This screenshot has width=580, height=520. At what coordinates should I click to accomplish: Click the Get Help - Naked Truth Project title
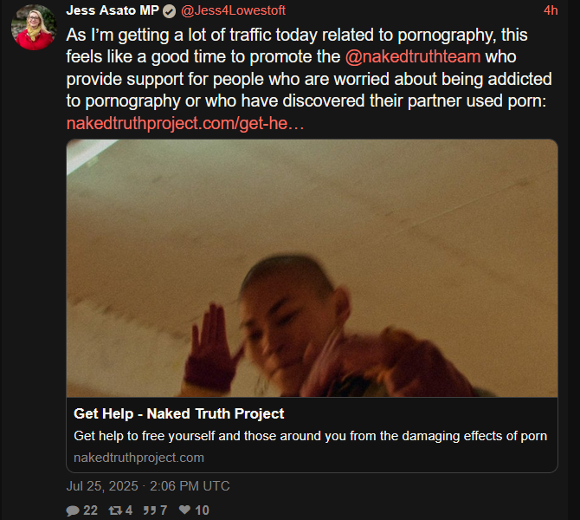[178, 413]
